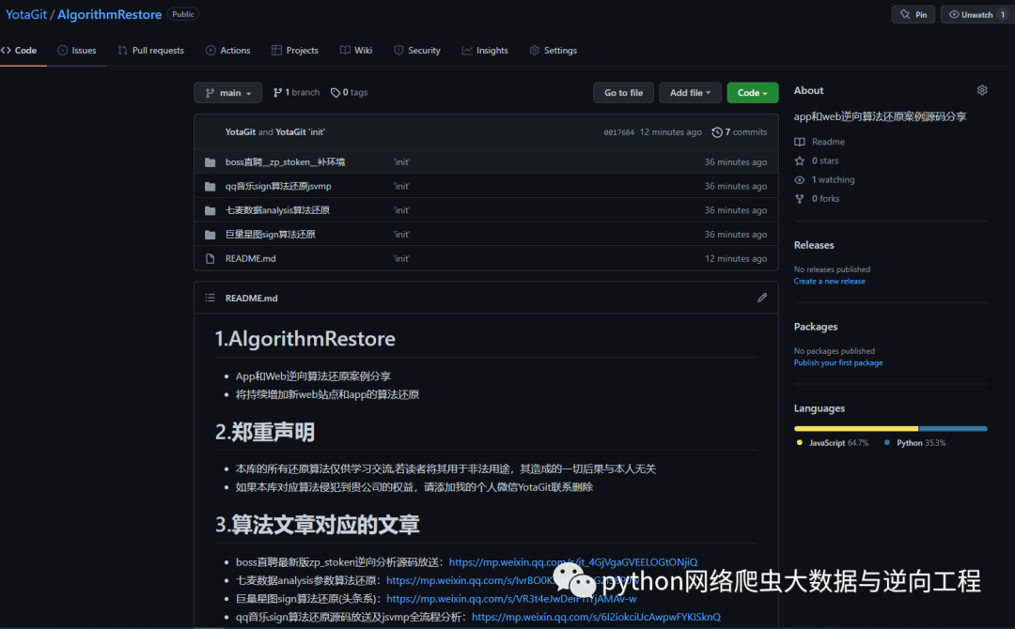Click folder icon beside qq音乐sign row
The width and height of the screenshot is (1015, 629).
pyautogui.click(x=210, y=186)
